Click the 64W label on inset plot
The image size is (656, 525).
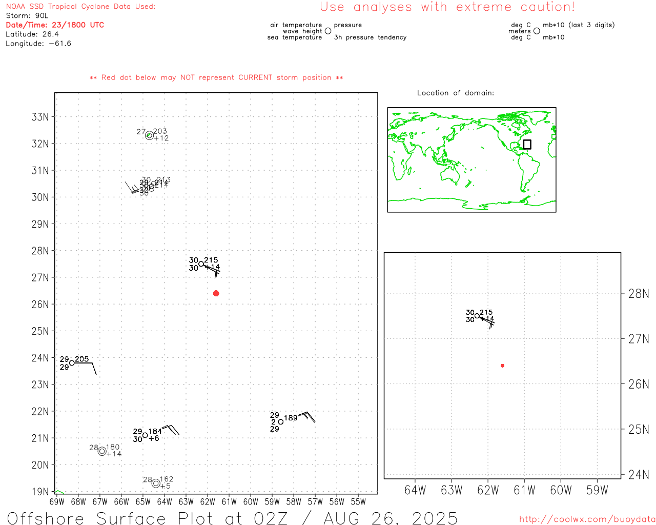point(415,490)
